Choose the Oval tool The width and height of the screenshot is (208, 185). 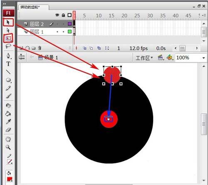coord(8,80)
